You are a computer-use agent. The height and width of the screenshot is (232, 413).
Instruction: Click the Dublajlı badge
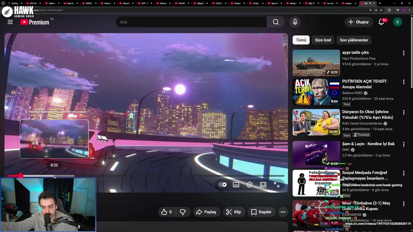pos(362,135)
